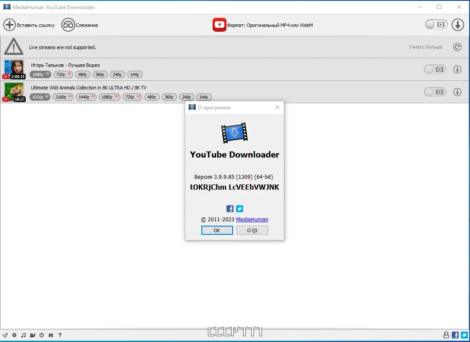Retry the live stream item with refresh icon
The height and width of the screenshot is (342, 470).
pyautogui.click(x=457, y=47)
